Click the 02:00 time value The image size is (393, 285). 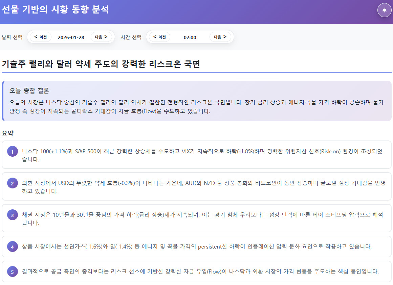[190, 37]
